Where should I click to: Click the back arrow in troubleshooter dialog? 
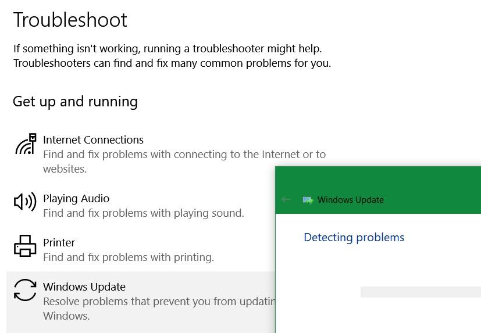286,199
